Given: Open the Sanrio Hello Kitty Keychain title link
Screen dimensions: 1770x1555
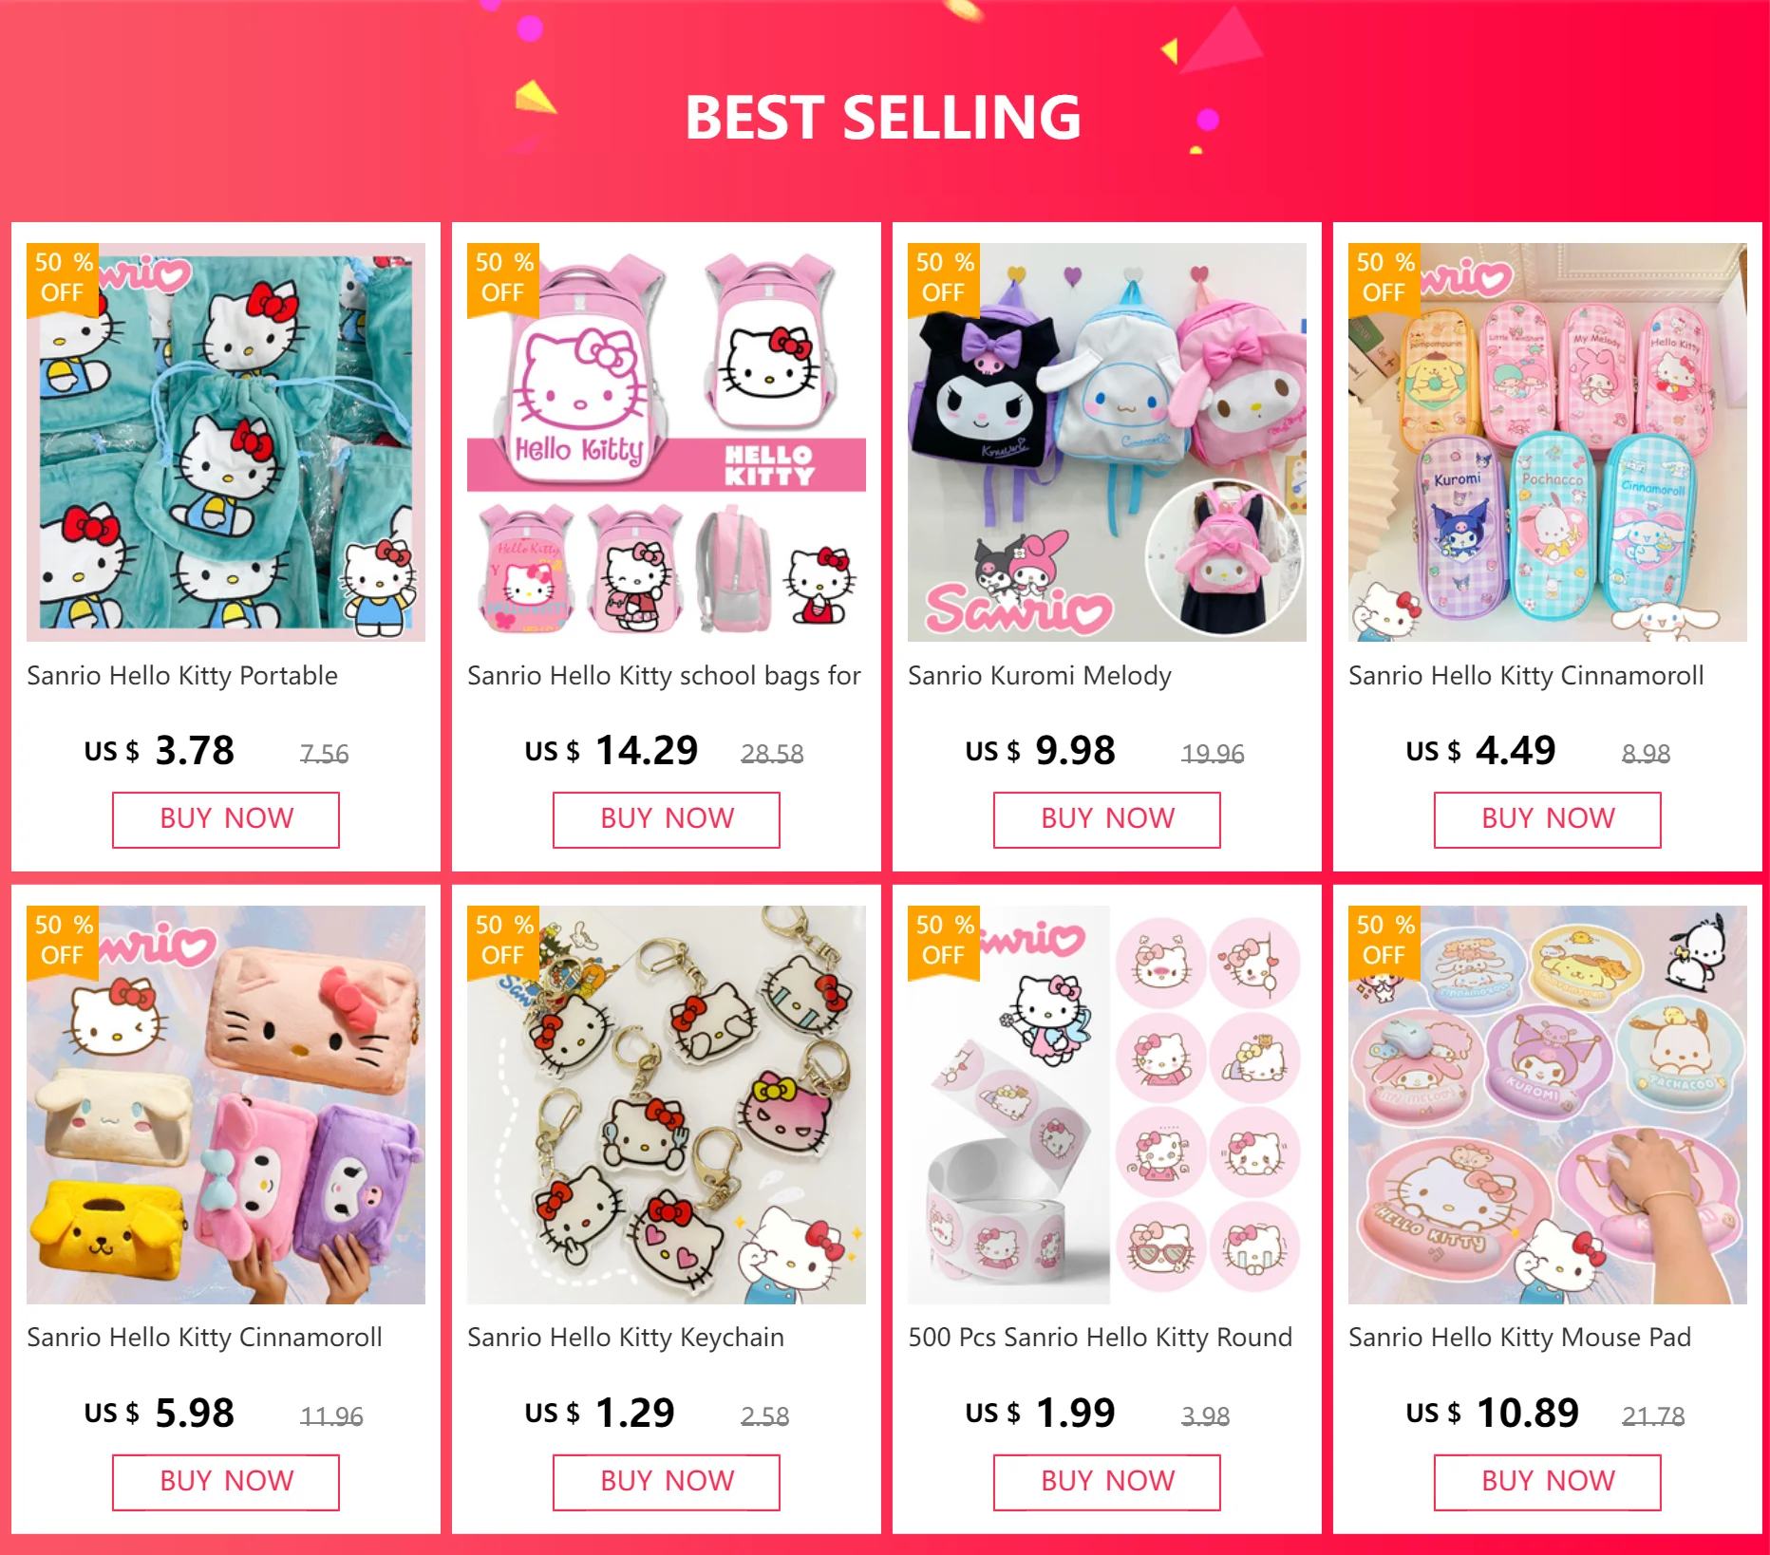Looking at the screenshot, I should point(626,1338).
